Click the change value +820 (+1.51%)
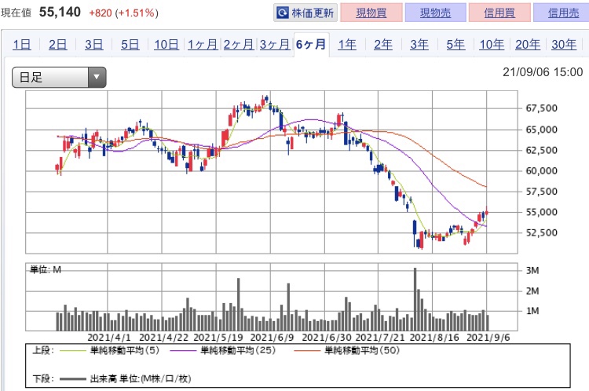Screen dimensions: 589x391 coord(123,13)
